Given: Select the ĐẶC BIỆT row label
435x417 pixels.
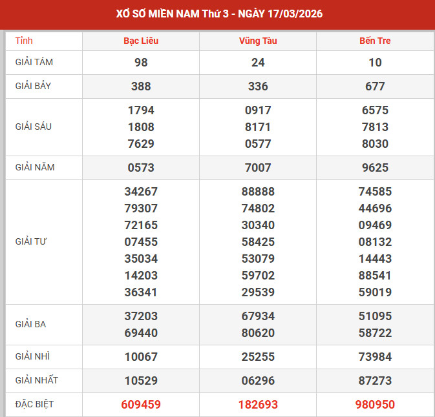Looking at the screenshot, I should [x=35, y=404].
